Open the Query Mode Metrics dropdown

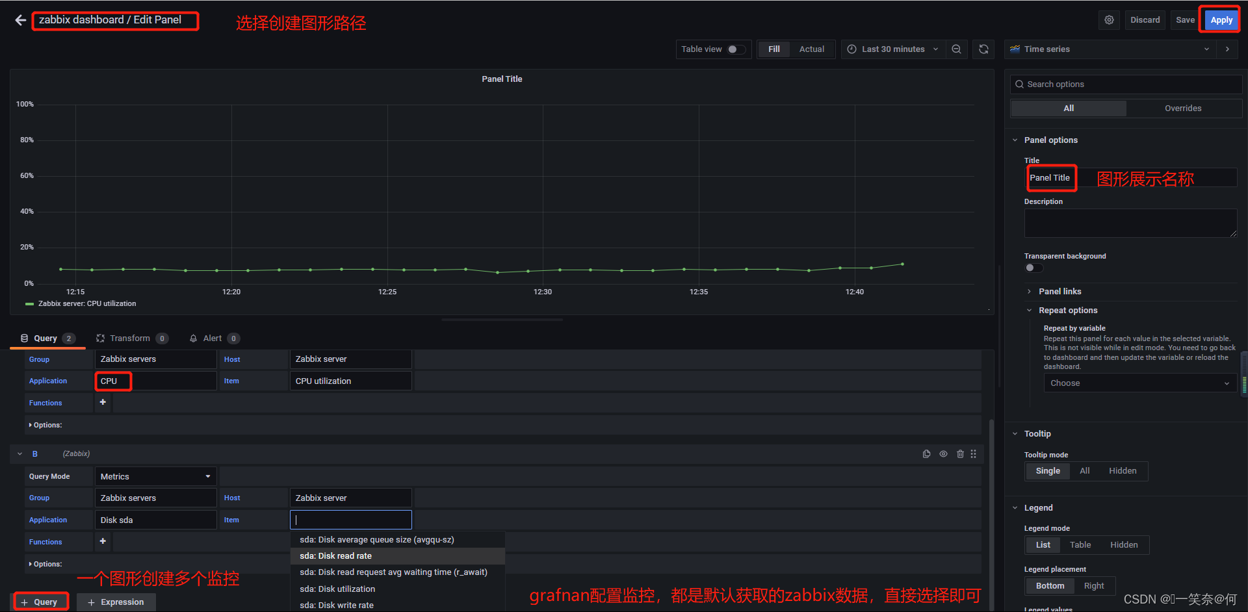[155, 476]
